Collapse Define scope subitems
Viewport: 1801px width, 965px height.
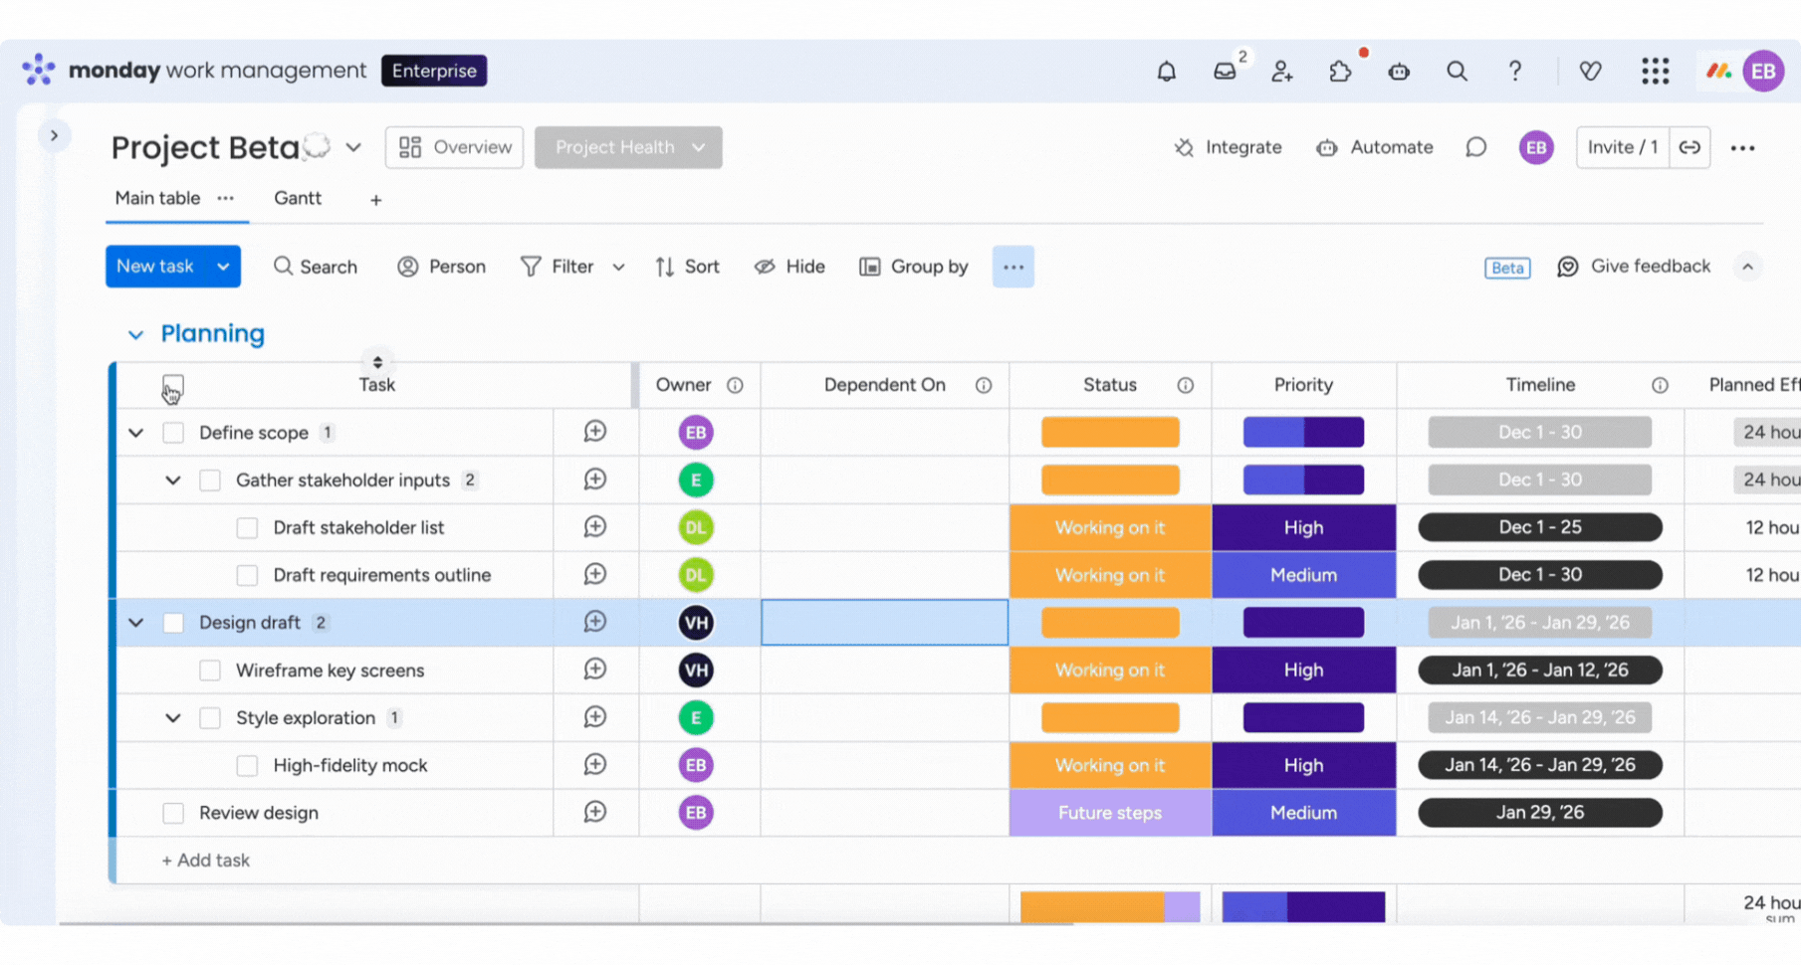[136, 433]
